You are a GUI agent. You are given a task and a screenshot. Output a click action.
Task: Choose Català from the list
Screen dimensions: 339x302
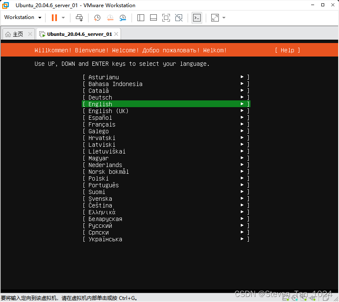coord(166,90)
